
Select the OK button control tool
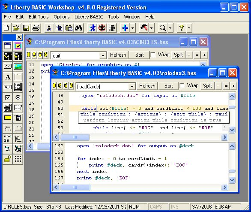[x=8, y=67]
